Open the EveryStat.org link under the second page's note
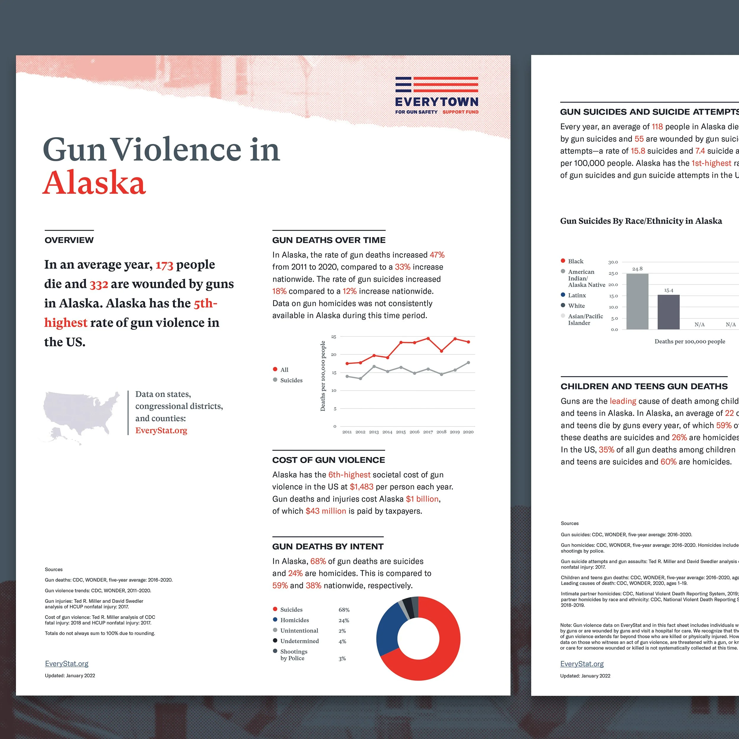Image resolution: width=739 pixels, height=739 pixels. pos(582,664)
